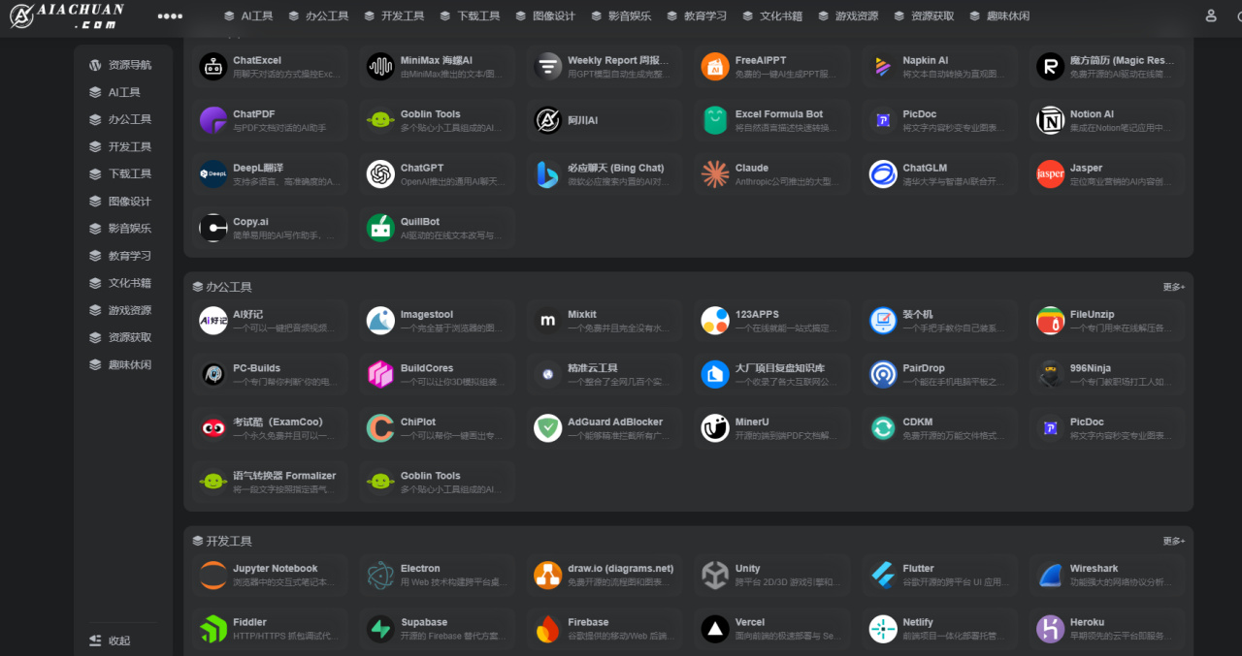
Task: Select 游戏资源 in the sidebar
Action: 122,310
